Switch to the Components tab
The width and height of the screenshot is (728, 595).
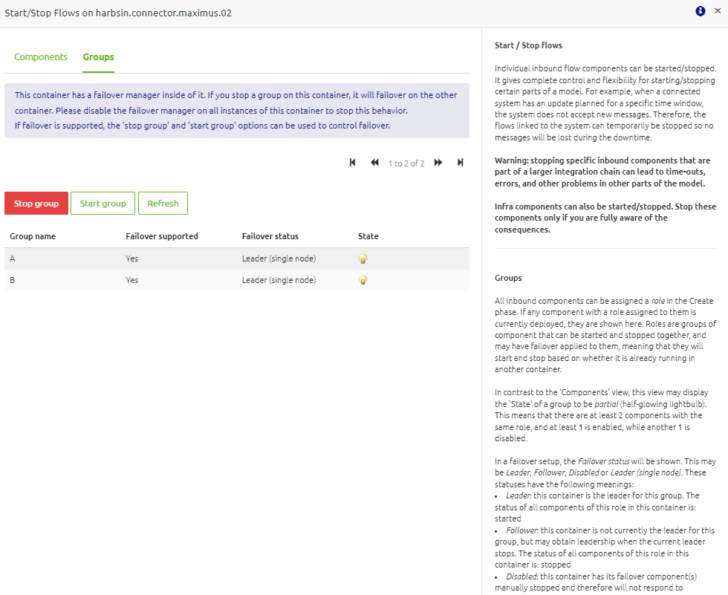pos(41,56)
